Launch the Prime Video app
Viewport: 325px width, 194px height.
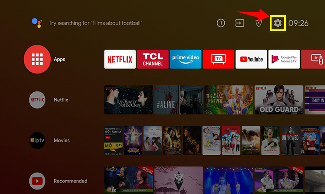pos(186,59)
